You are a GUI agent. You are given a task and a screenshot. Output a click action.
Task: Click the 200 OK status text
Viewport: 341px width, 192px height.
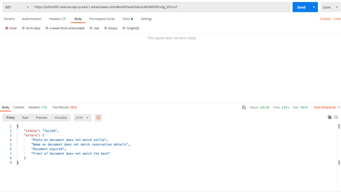click(265, 107)
